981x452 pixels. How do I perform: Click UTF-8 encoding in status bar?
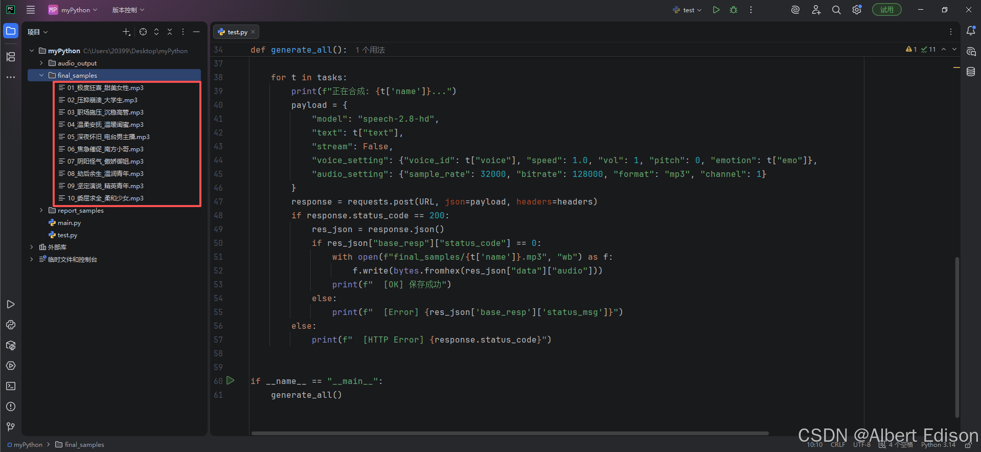coord(862,445)
